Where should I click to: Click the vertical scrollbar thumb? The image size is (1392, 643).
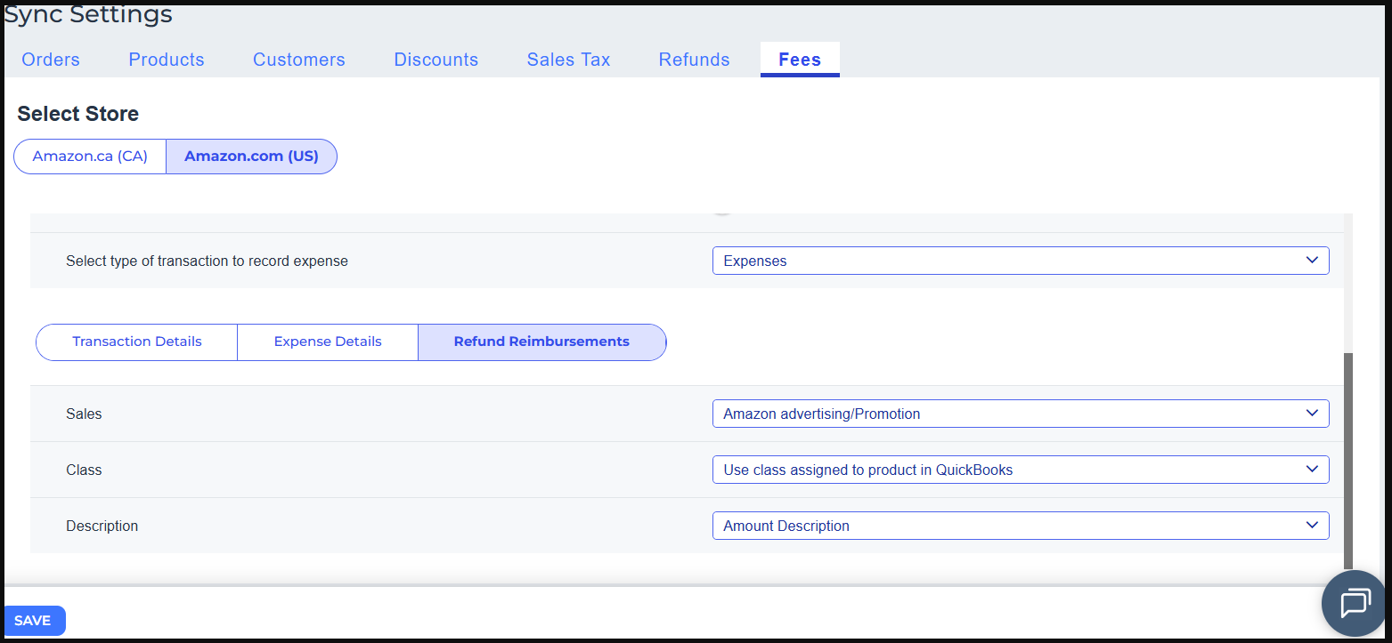pos(1347,460)
